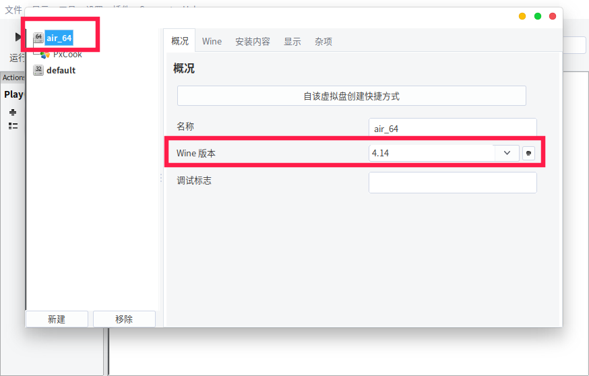Screen dimensions: 589x376
Task: Click the PxCook shortcut icon
Action: 45,55
